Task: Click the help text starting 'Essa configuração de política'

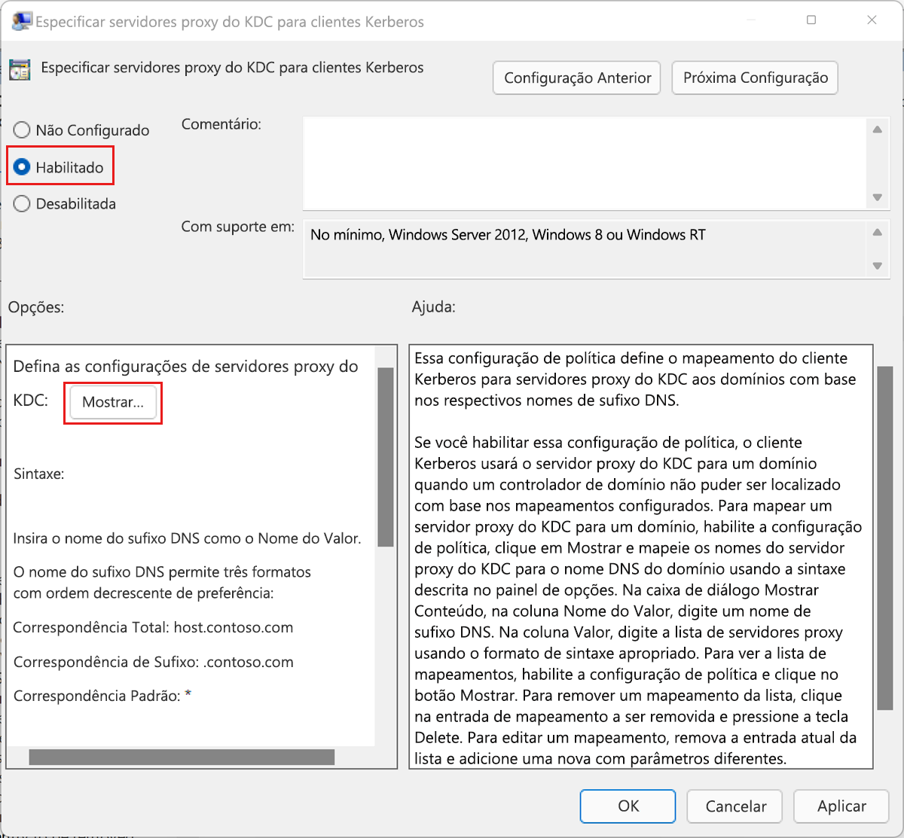Action: 635,379
